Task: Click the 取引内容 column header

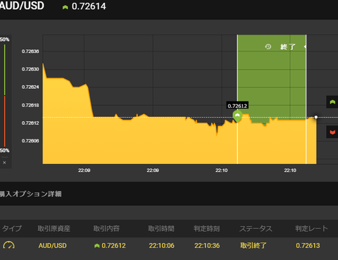Action: coord(106,228)
